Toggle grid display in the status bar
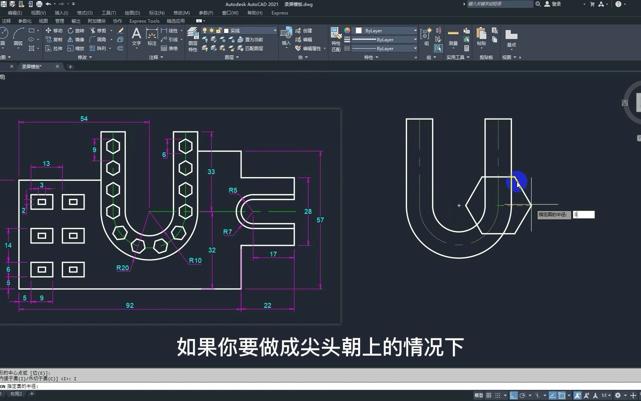 pyautogui.click(x=489, y=395)
